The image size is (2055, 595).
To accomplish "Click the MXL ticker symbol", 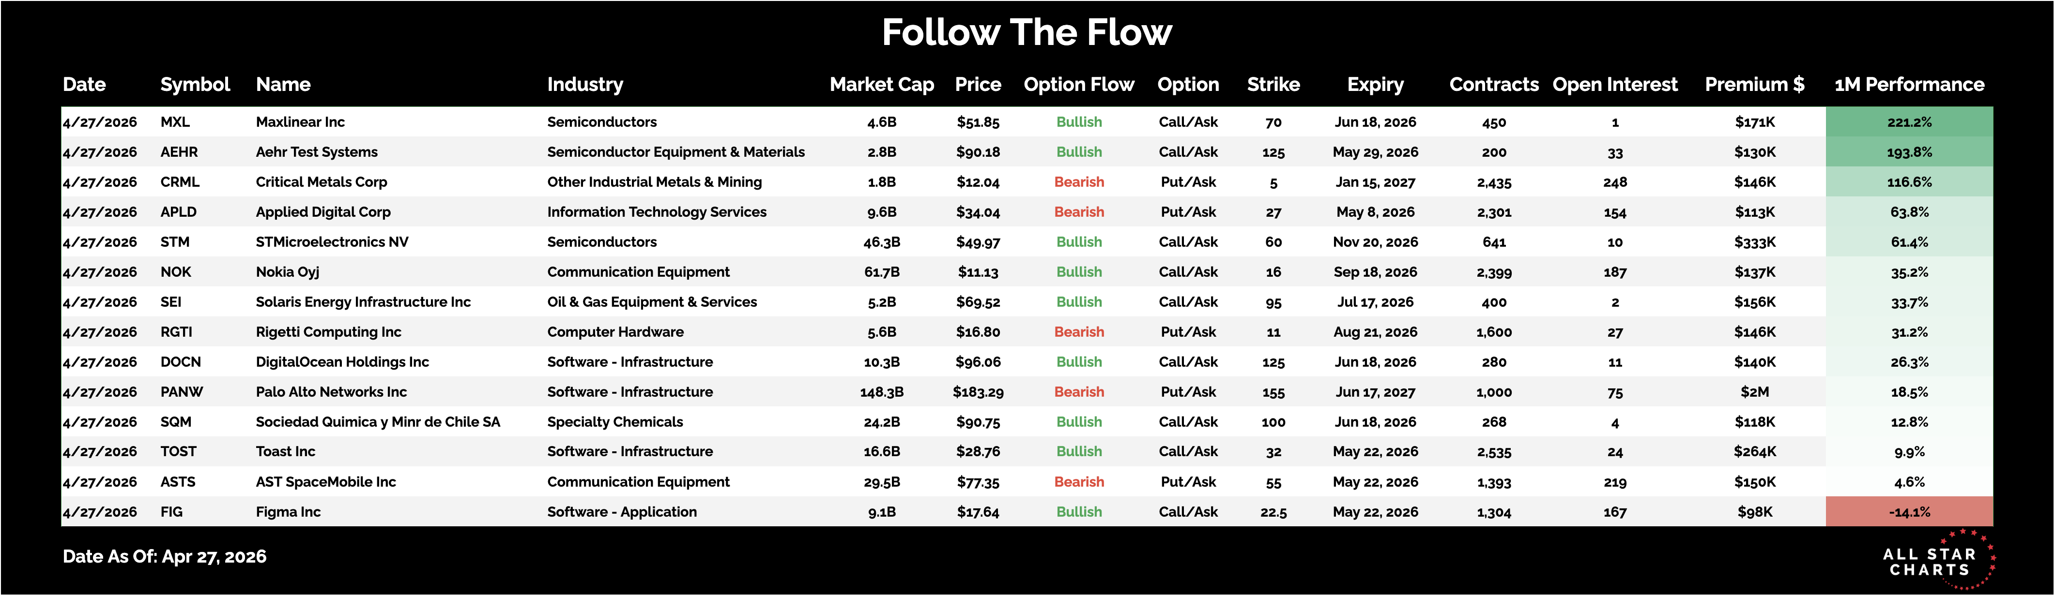I will pos(175,122).
